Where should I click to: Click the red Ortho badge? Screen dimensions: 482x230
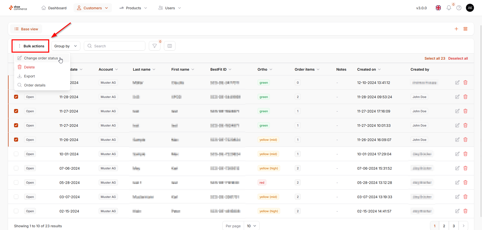[262, 182]
